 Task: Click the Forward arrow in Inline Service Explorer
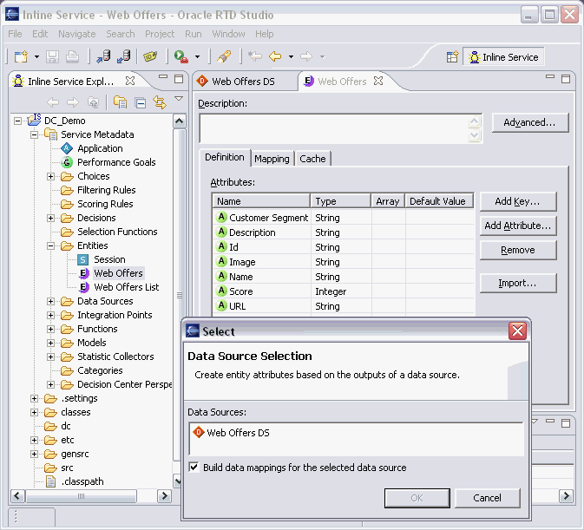tap(73, 102)
